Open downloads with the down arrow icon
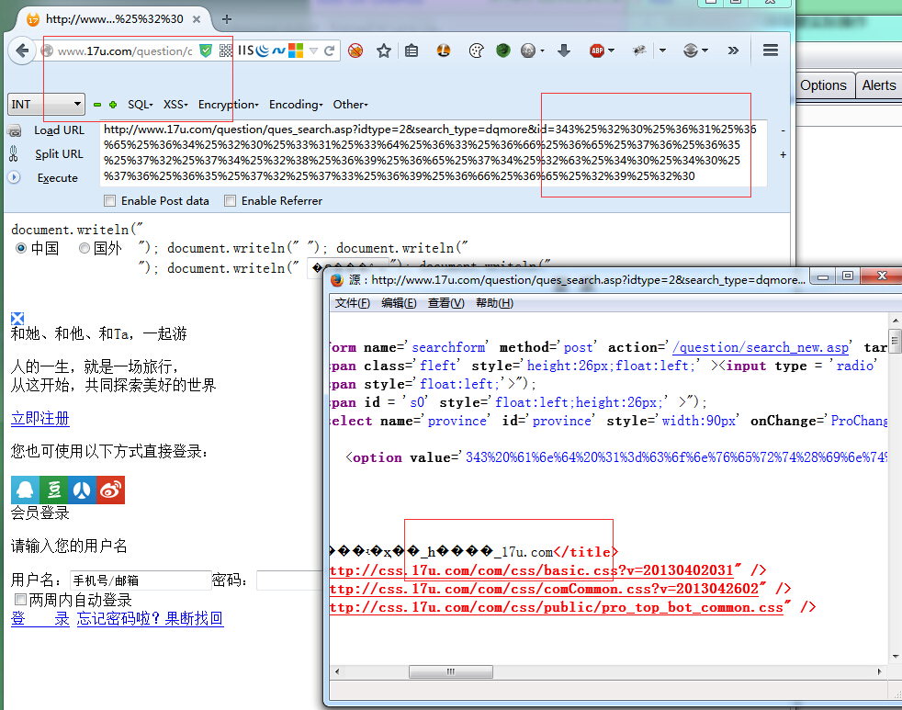The height and width of the screenshot is (710, 902). coord(564,51)
